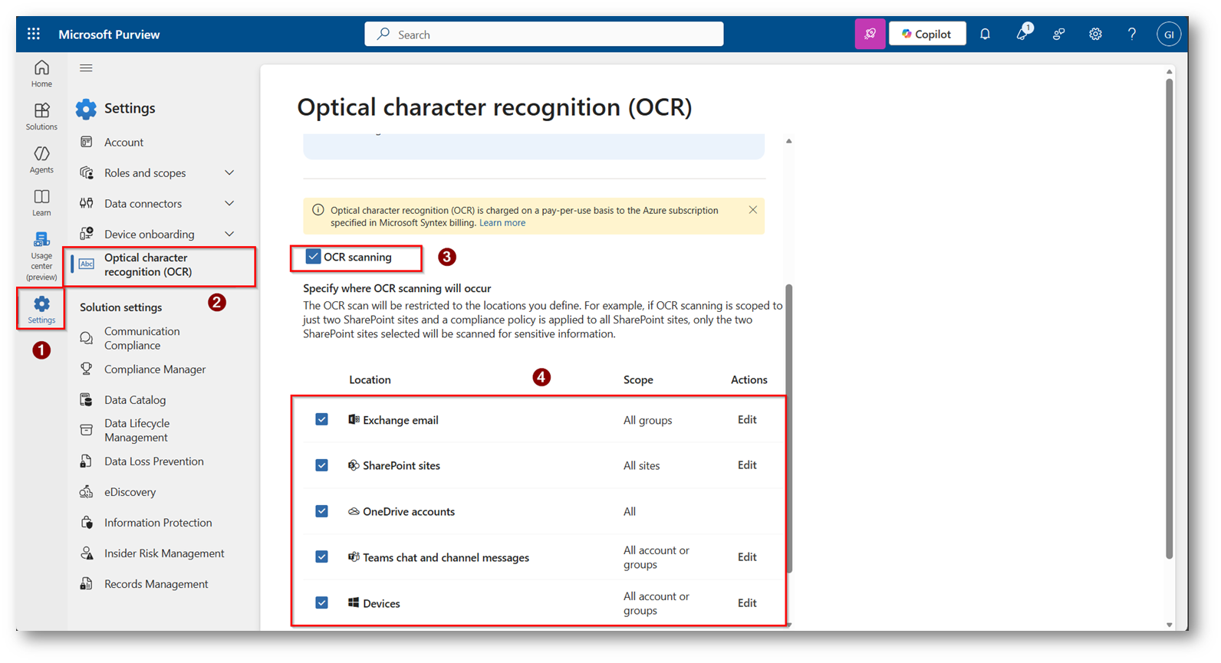
Task: Expand the Data connectors chevron
Action: pos(229,204)
